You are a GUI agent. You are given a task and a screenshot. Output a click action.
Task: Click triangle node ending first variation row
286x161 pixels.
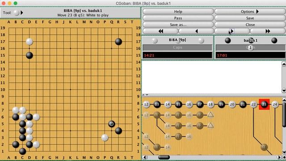point(210,115)
